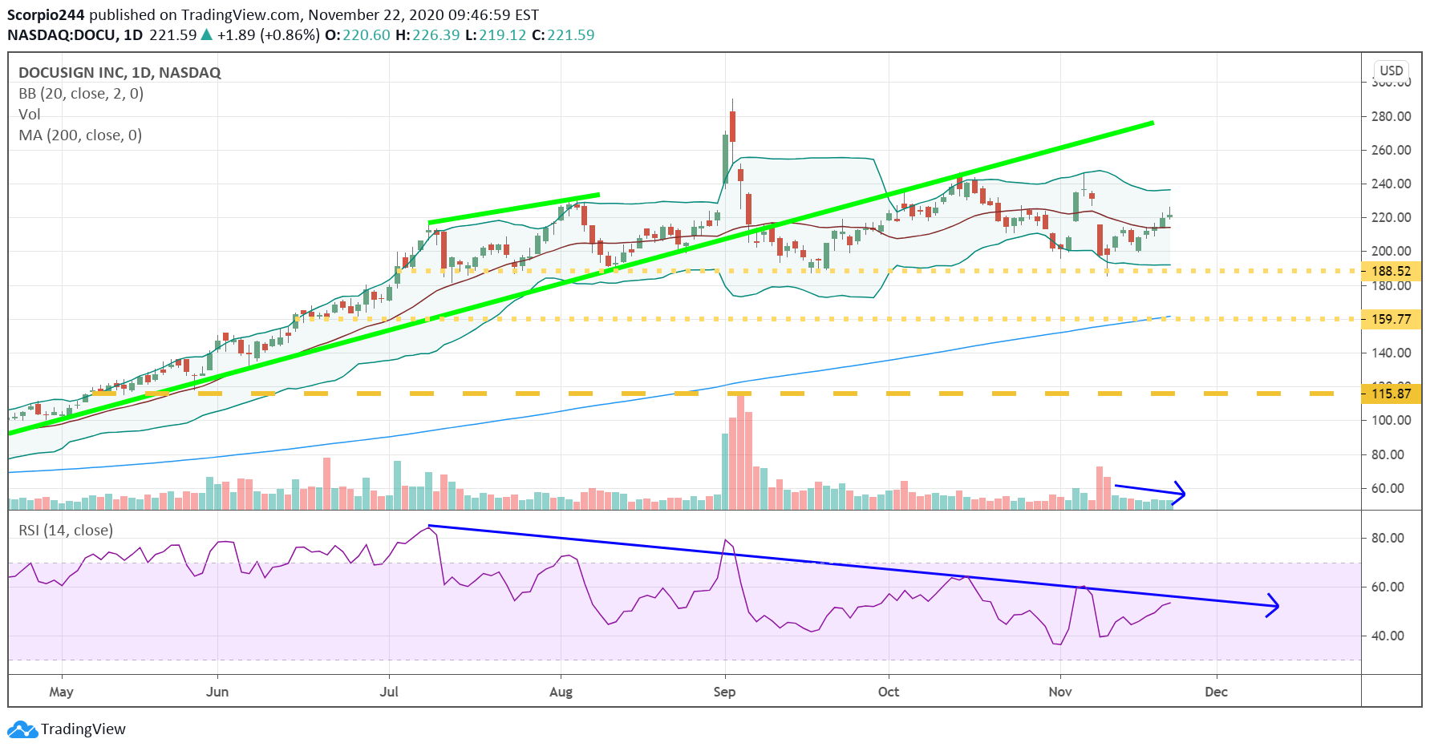
Task: Click the RSI (14, close) legend
Action: coord(66,530)
